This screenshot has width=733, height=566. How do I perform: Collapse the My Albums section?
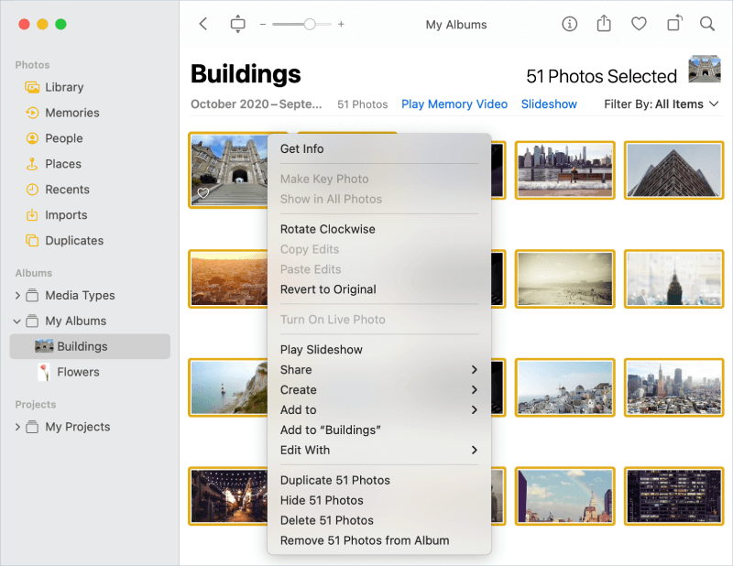(x=16, y=321)
